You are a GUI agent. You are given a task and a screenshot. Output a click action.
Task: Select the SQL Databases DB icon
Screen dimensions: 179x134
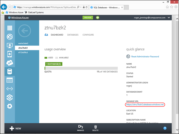tap(10, 71)
